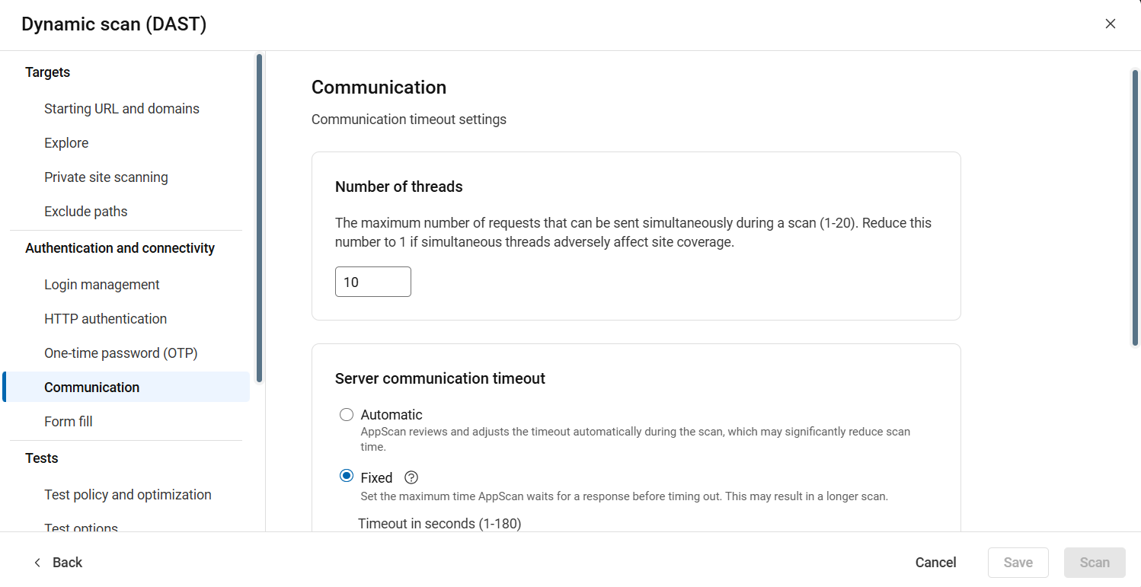Open One-time password (OTP) settings

121,353
